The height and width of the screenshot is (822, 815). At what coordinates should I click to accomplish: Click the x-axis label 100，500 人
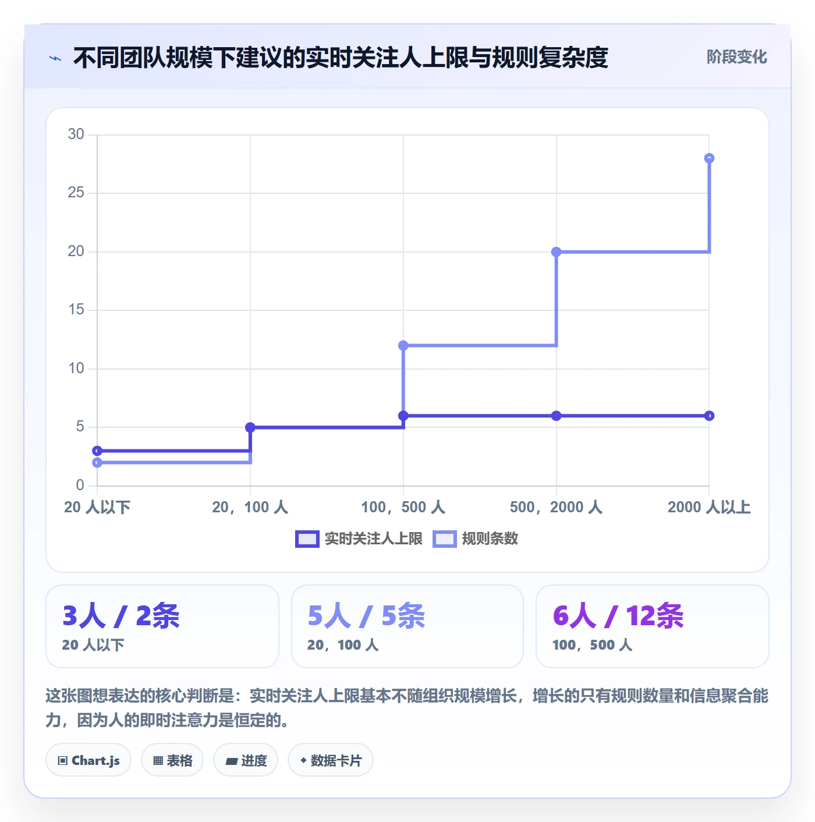tap(403, 507)
